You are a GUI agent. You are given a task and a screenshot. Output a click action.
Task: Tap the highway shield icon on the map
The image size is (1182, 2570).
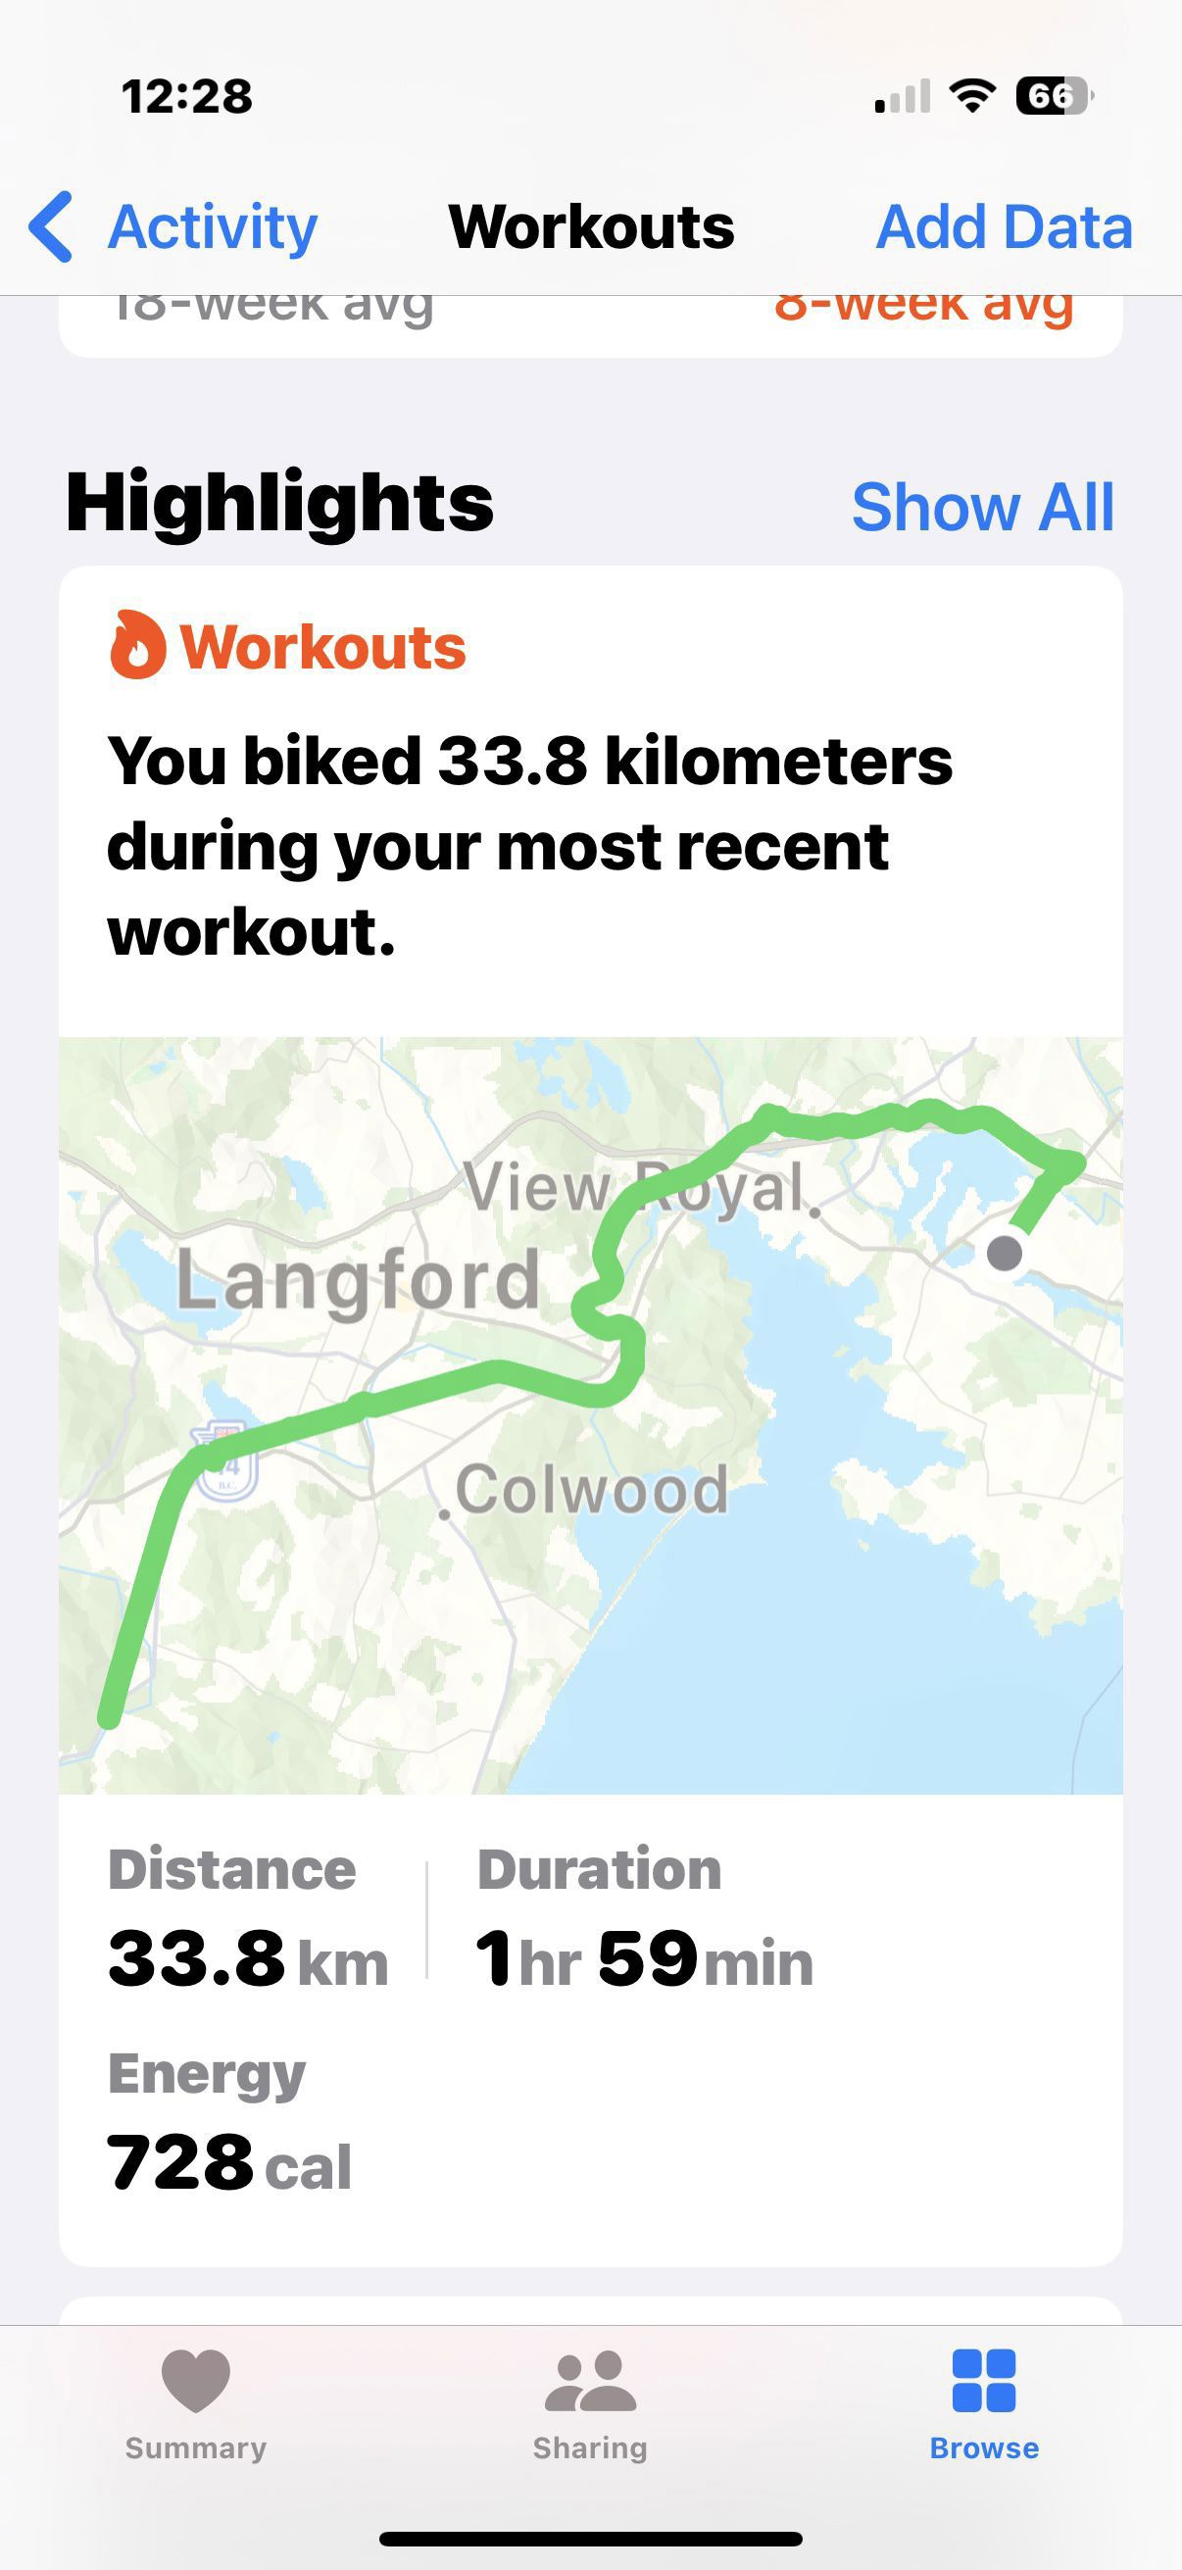coord(225,1461)
